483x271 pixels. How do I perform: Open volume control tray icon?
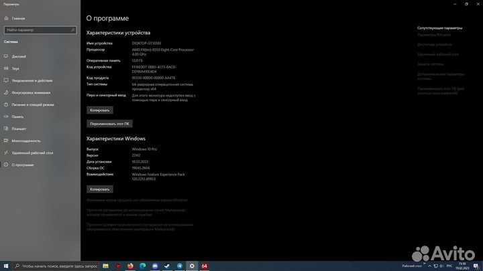(441, 266)
